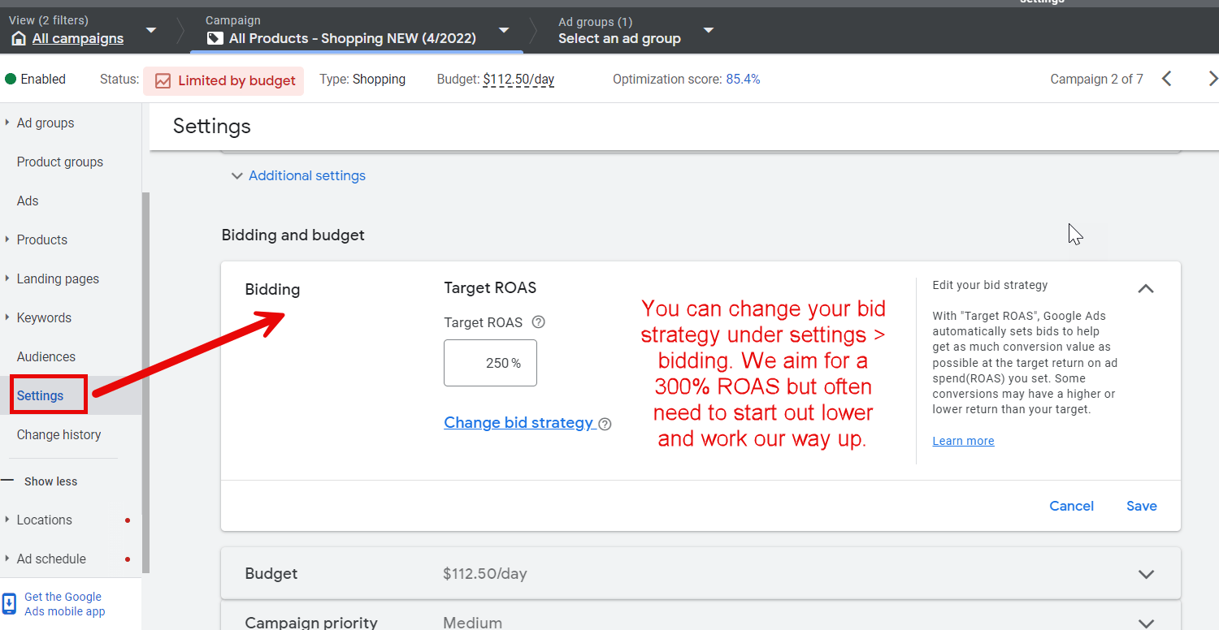Open the Select an ad group dropdown

coord(709,31)
